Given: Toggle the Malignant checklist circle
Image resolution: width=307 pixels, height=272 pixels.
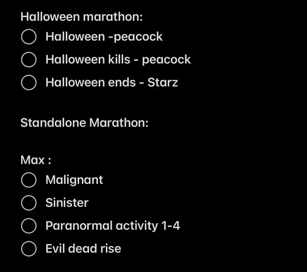Looking at the screenshot, I should (29, 180).
